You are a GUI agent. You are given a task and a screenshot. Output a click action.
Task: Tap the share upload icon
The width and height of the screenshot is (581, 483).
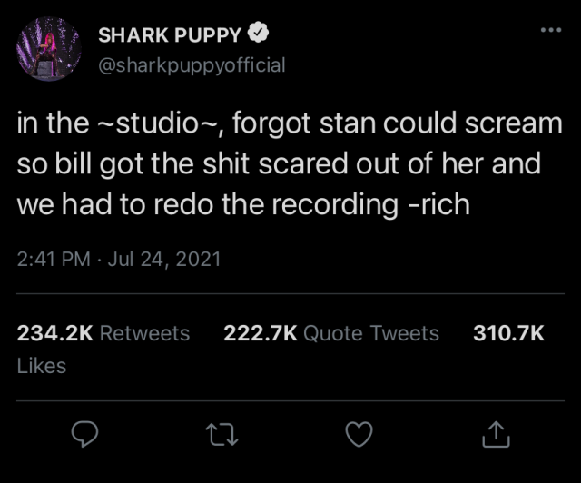pyautogui.click(x=495, y=435)
